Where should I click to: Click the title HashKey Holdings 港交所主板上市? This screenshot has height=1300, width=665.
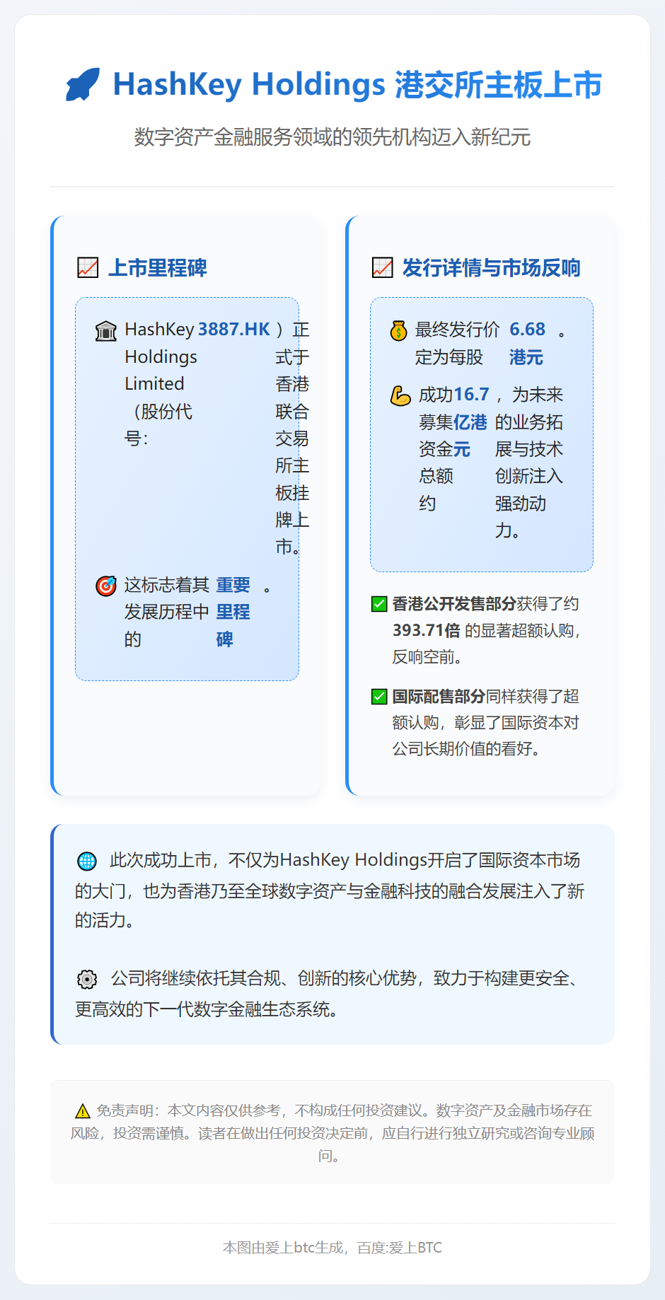click(357, 85)
